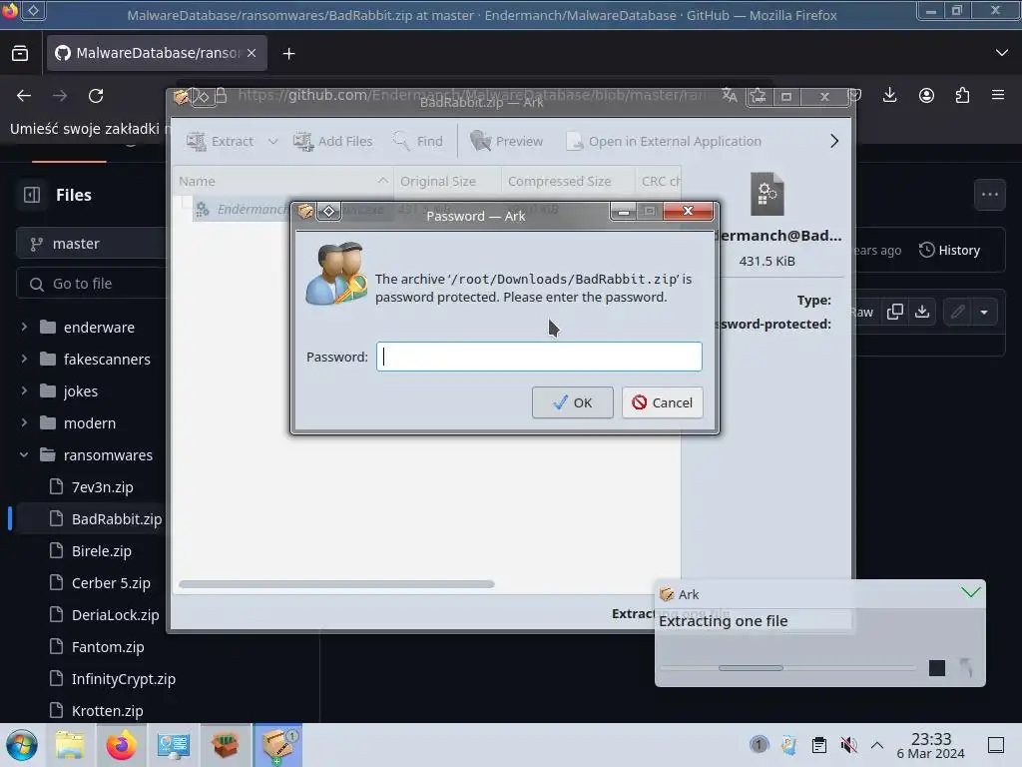The width and height of the screenshot is (1022, 767).
Task: Open Firefox extensions icon
Action: point(962,95)
